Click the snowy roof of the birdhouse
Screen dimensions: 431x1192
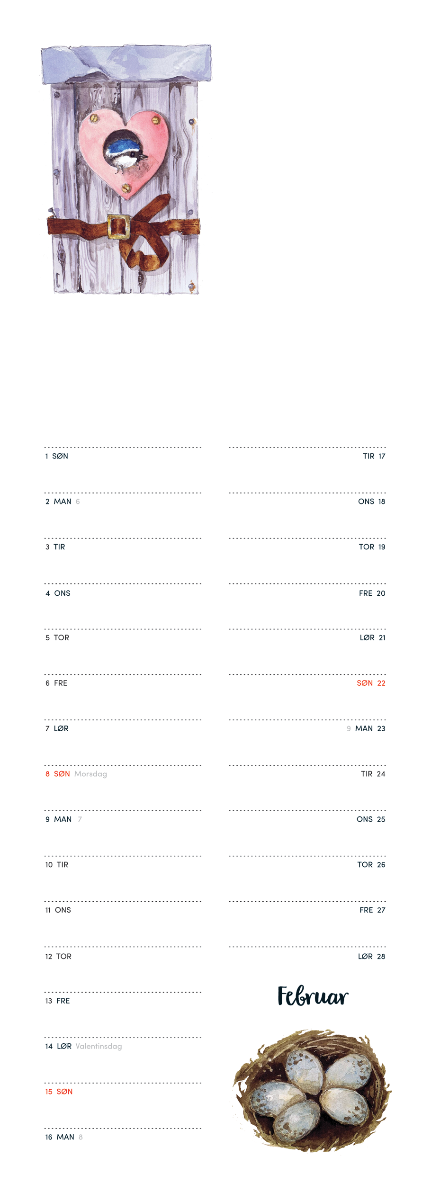tap(126, 64)
